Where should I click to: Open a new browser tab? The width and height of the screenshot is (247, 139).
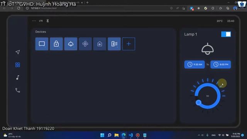pos(87,3)
